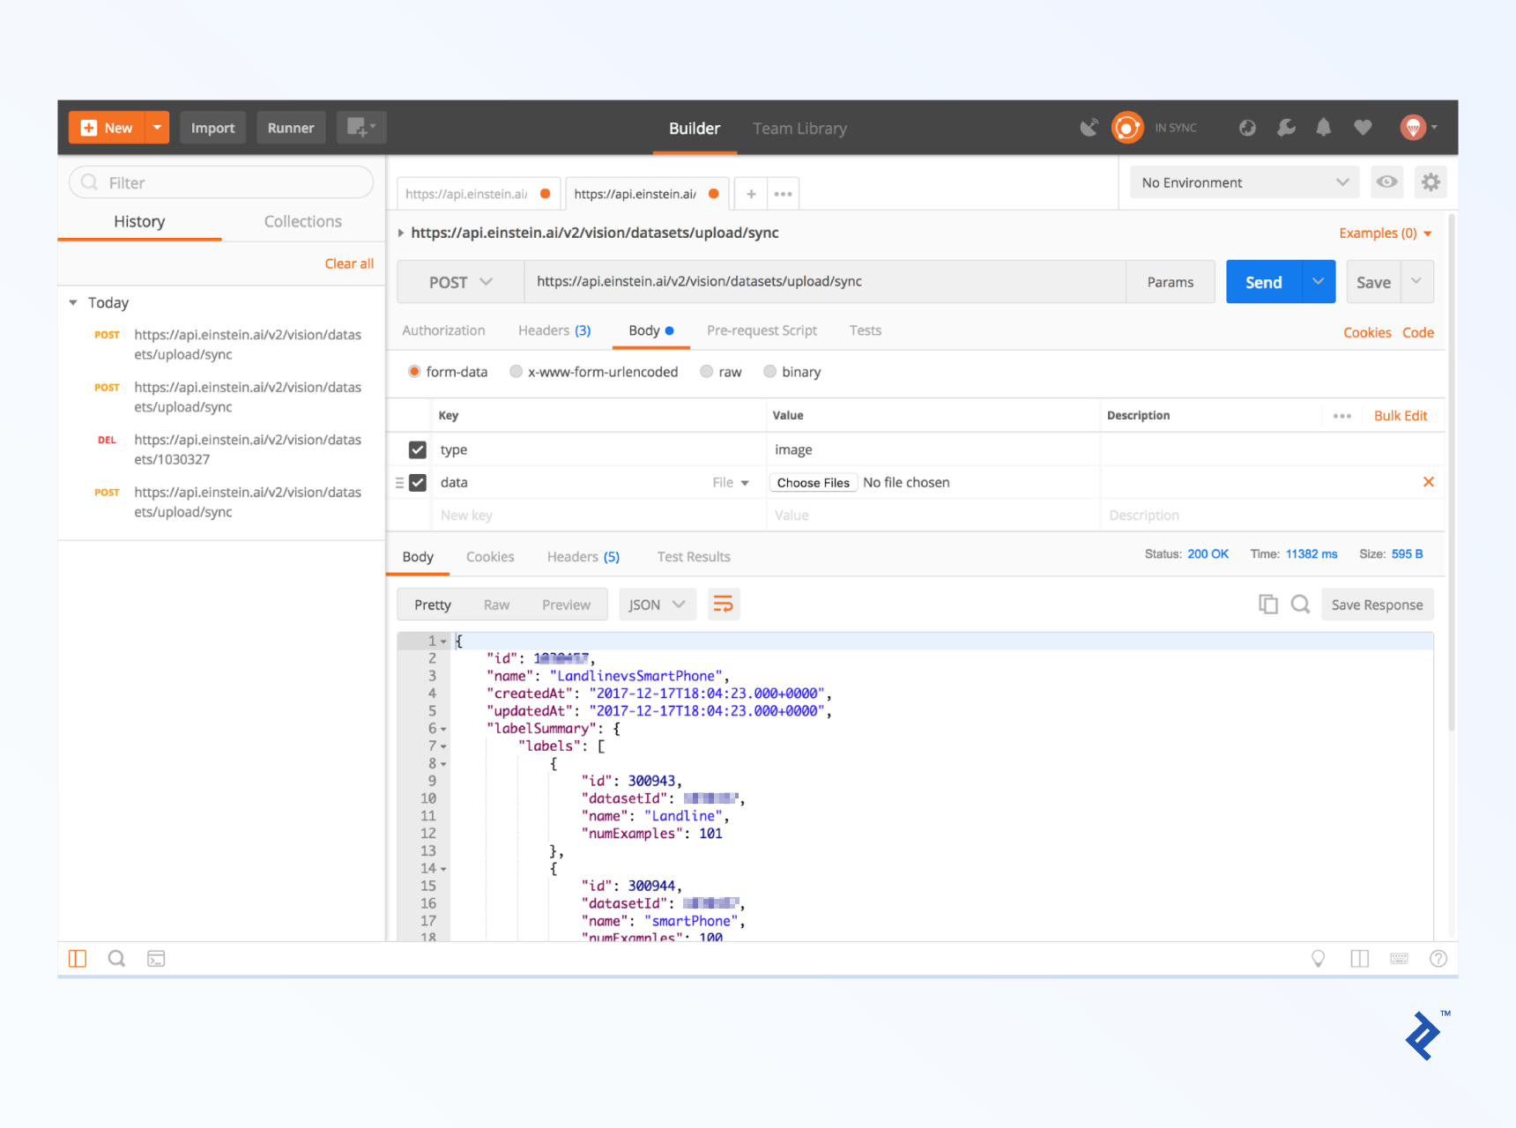The image size is (1516, 1128).
Task: Open settings via the wrench icon
Action: tap(1286, 127)
